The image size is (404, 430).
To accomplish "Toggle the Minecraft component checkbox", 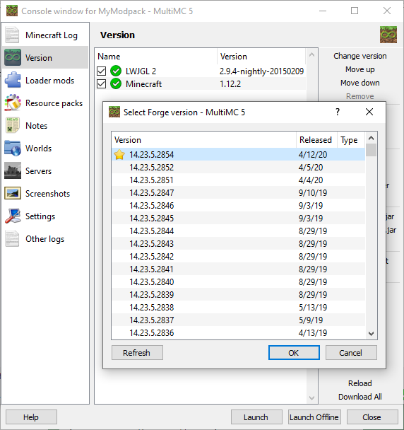I will [101, 83].
